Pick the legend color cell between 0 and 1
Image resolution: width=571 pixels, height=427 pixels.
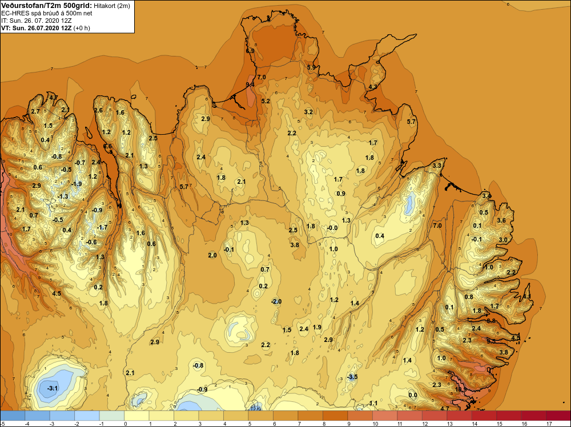coord(136,416)
